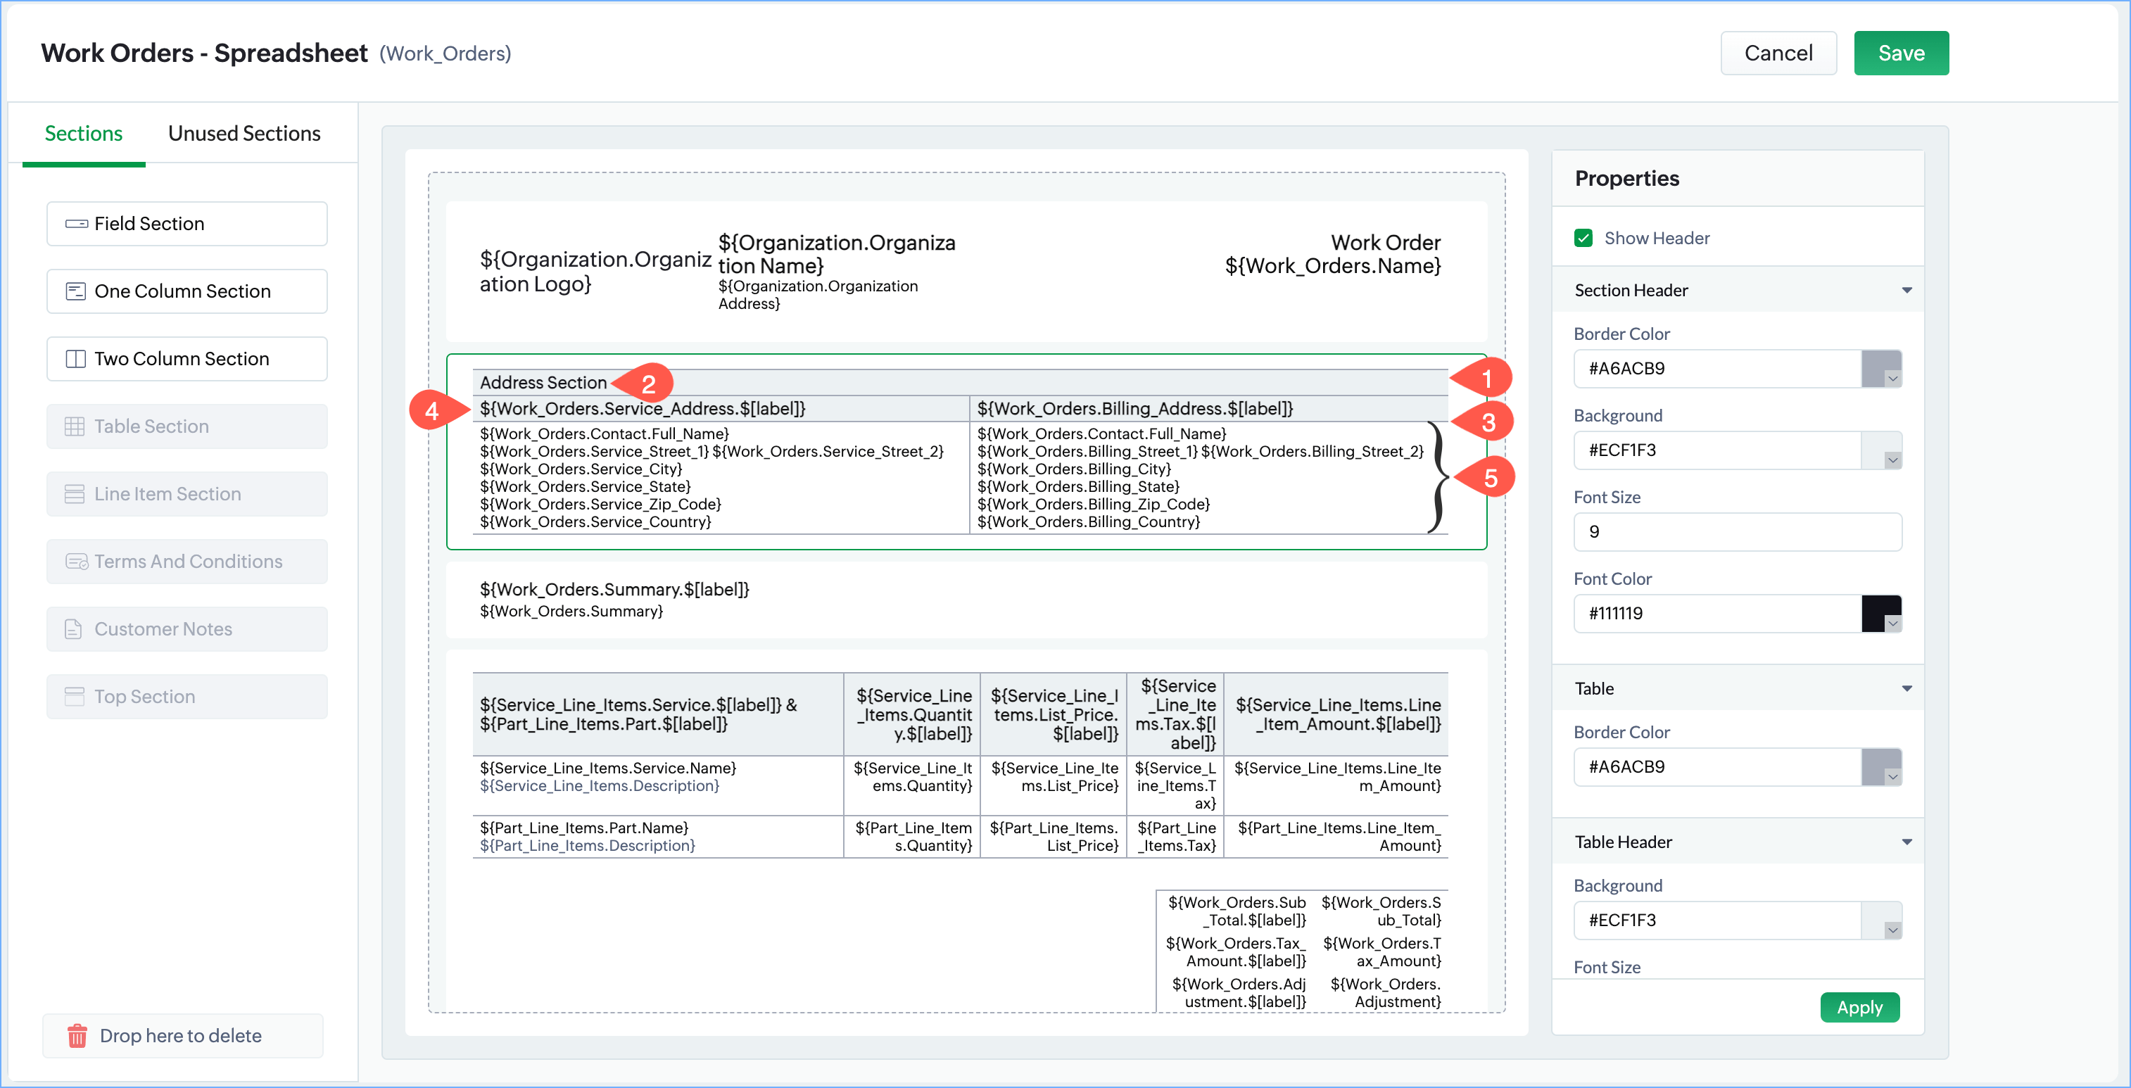
Task: Uncheck the Show Header checkbox
Action: tap(1583, 239)
